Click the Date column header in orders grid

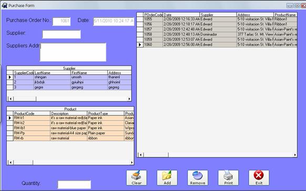[181, 15]
